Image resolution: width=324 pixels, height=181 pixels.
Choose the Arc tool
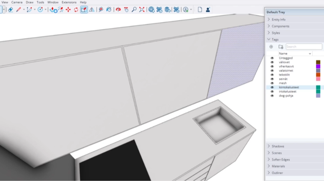(x=29, y=9)
